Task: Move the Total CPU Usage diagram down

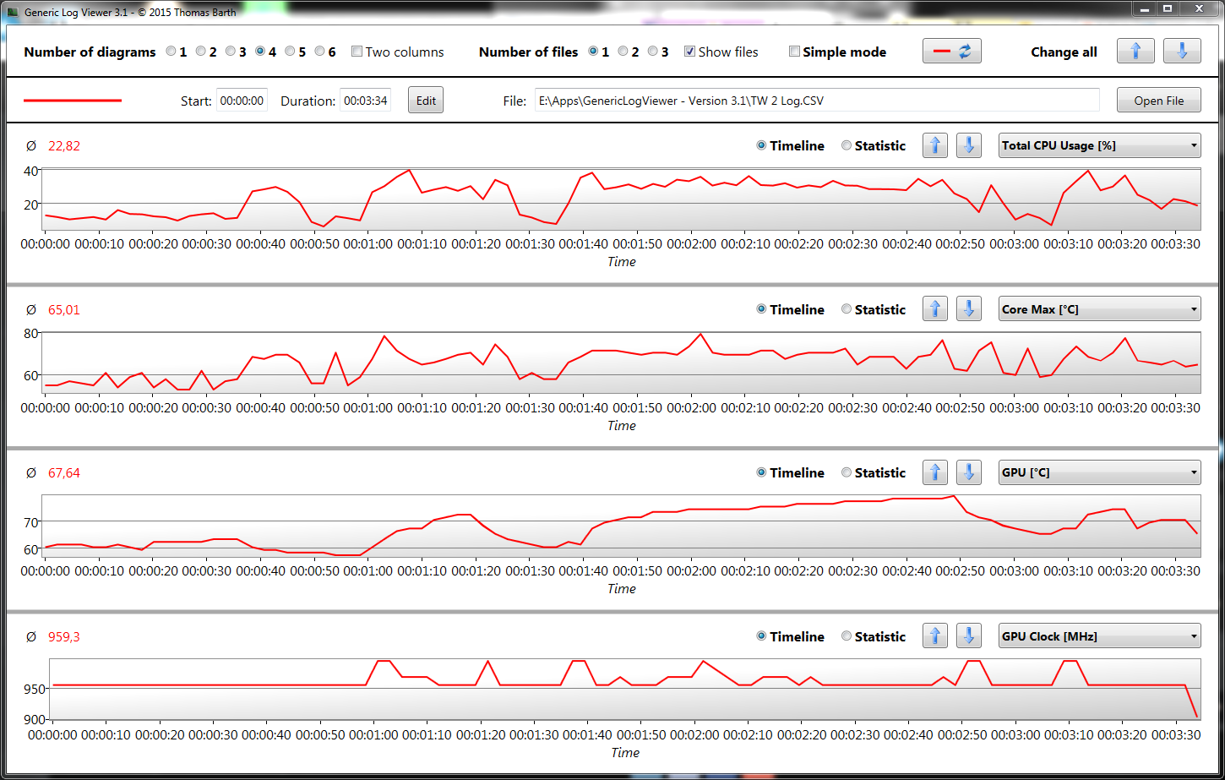Action: (968, 145)
